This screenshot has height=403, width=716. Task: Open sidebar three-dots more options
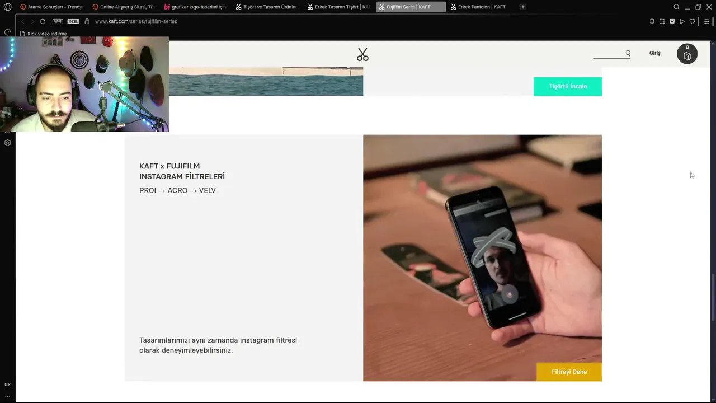(7, 396)
